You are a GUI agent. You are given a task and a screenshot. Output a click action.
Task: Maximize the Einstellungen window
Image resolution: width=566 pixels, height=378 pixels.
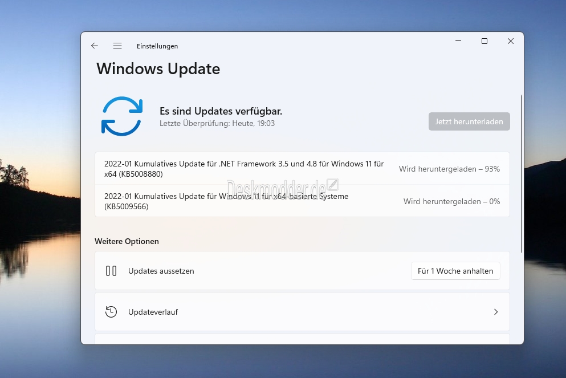pyautogui.click(x=484, y=41)
